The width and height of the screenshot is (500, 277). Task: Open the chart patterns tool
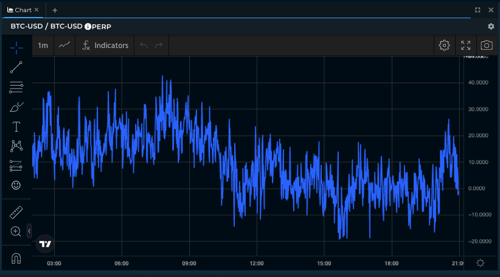(16, 146)
